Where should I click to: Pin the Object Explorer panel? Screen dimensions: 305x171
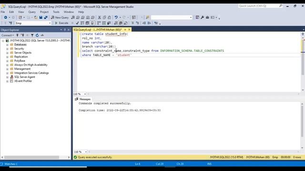point(65,30)
